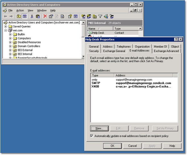The height and width of the screenshot is (155, 187).
Task: Click the Saved Queries folder icon
Action: tap(11, 26)
